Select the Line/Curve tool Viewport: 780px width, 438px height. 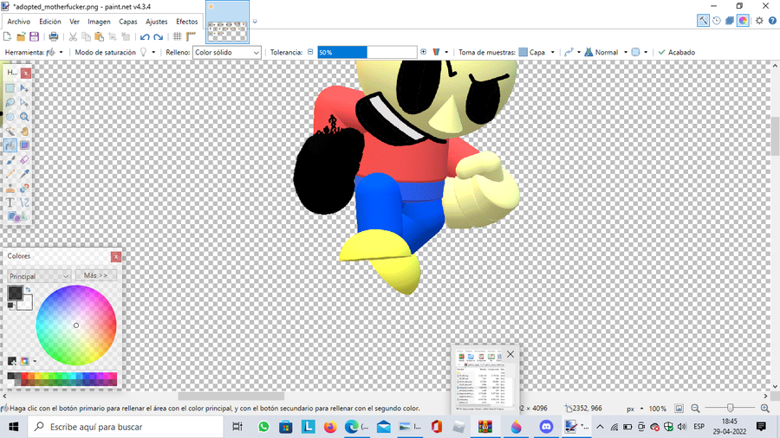click(24, 203)
